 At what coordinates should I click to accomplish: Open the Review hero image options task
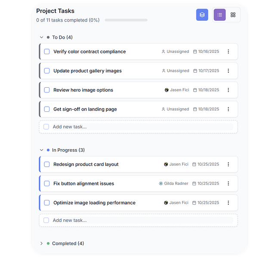click(x=83, y=90)
